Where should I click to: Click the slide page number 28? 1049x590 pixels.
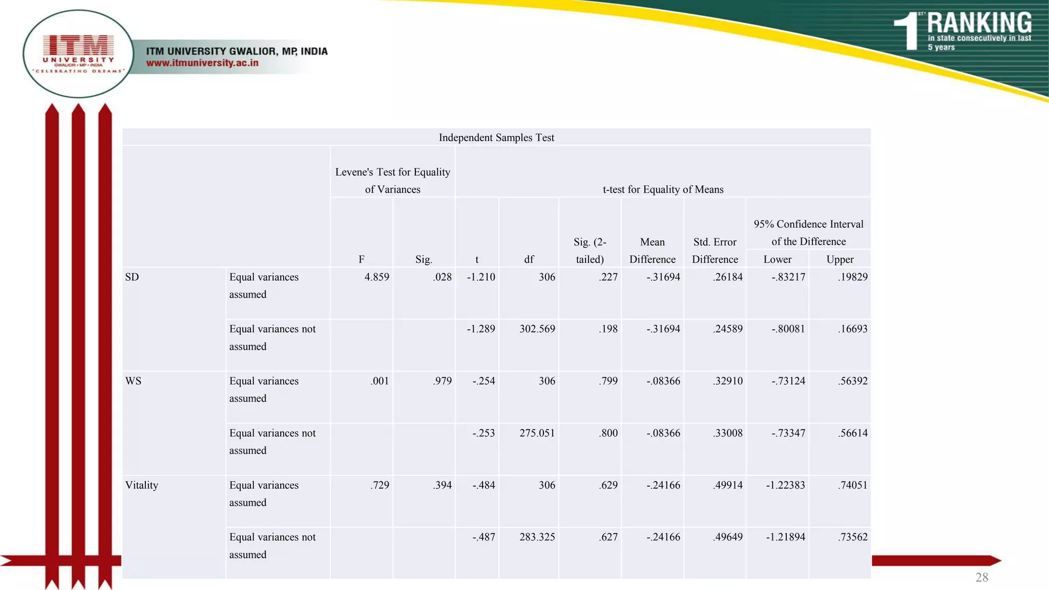click(981, 577)
